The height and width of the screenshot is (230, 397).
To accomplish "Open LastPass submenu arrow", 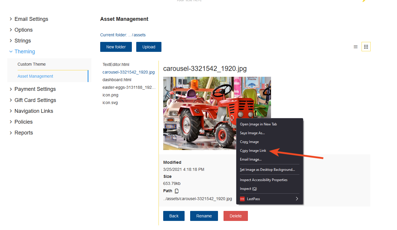I will click(297, 199).
